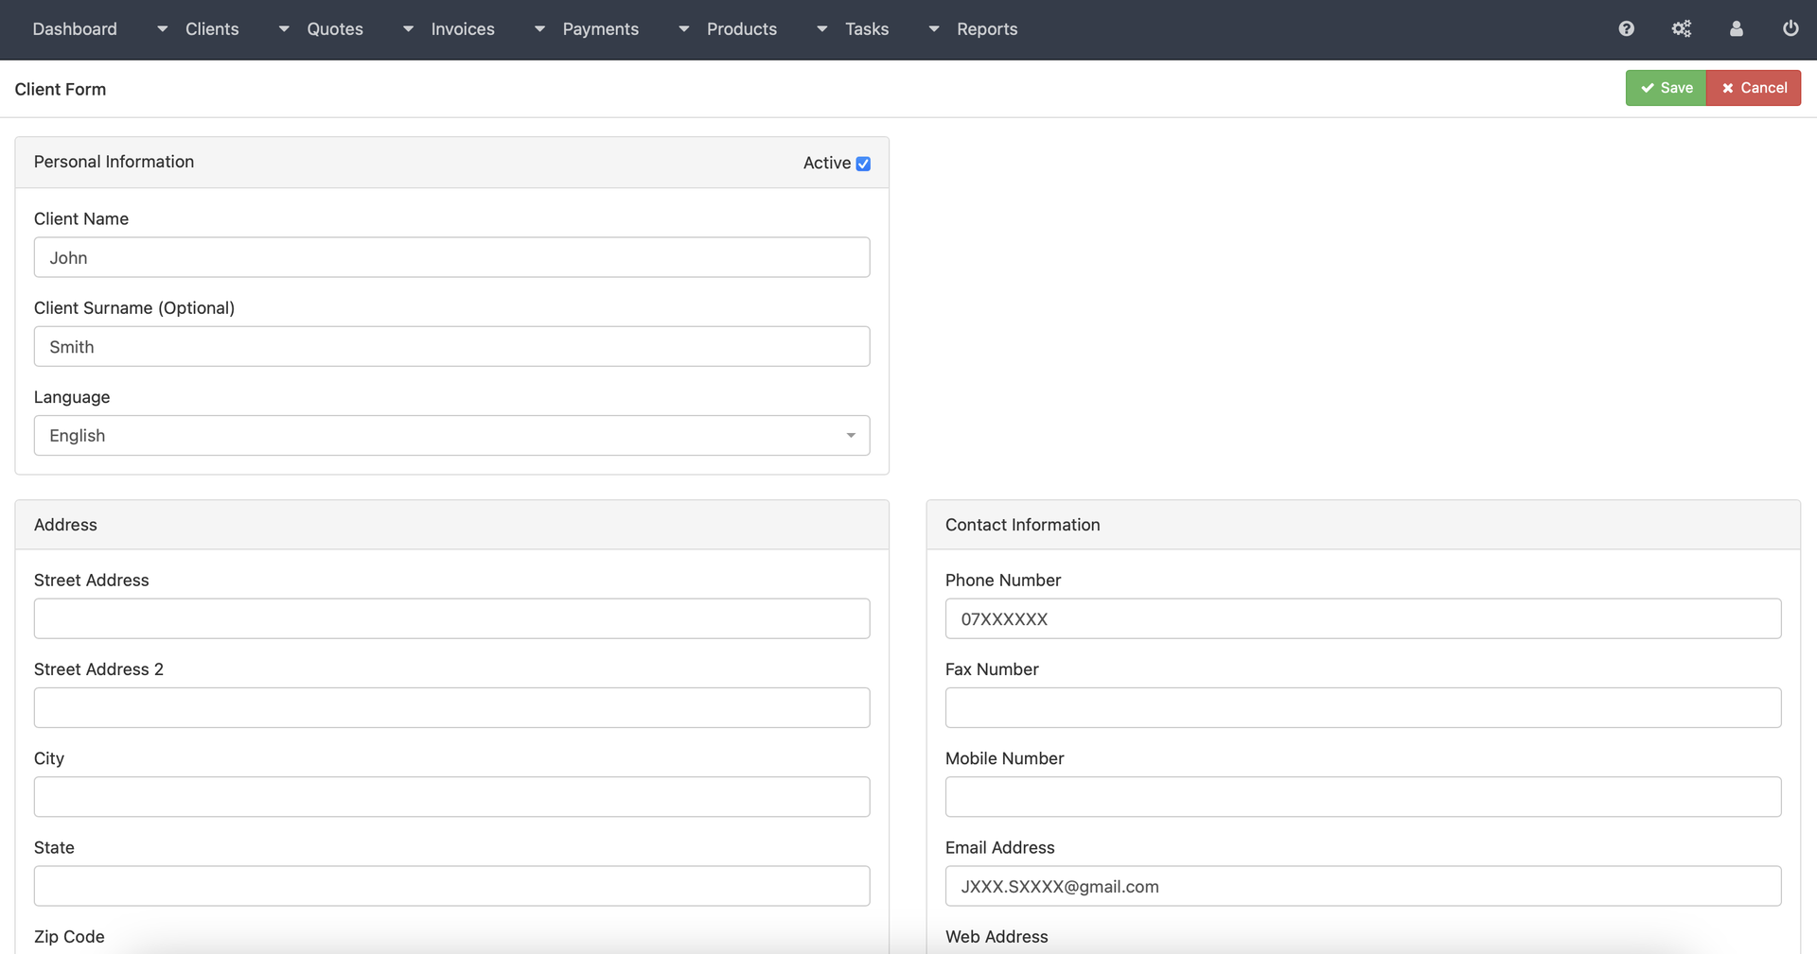This screenshot has height=954, width=1817.
Task: Cancel the client form
Action: point(1754,88)
